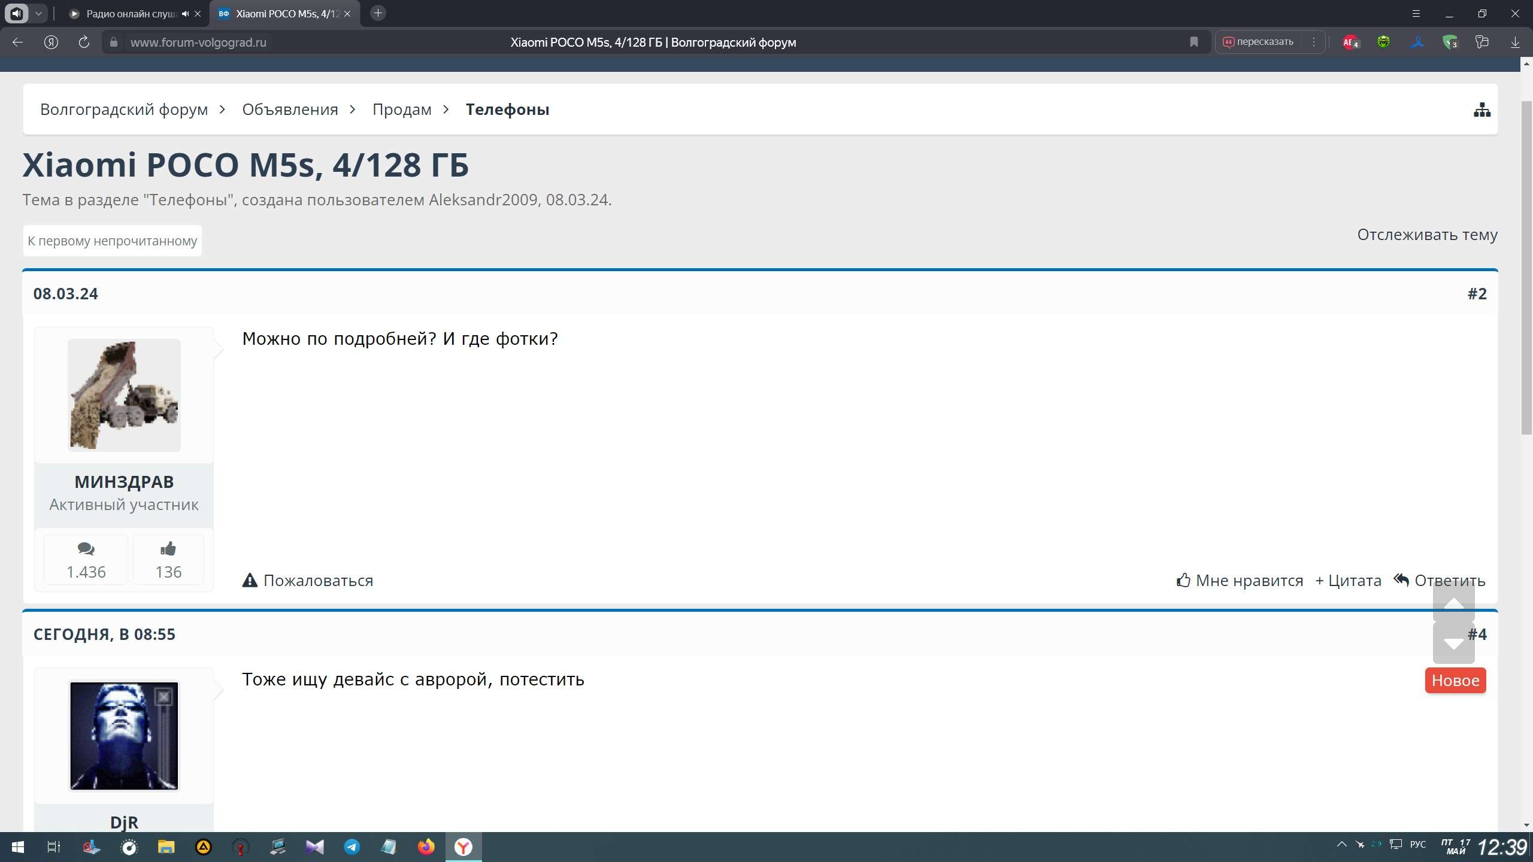This screenshot has height=862, width=1533.
Task: Open the downloads arrow icon
Action: pos(1515,42)
